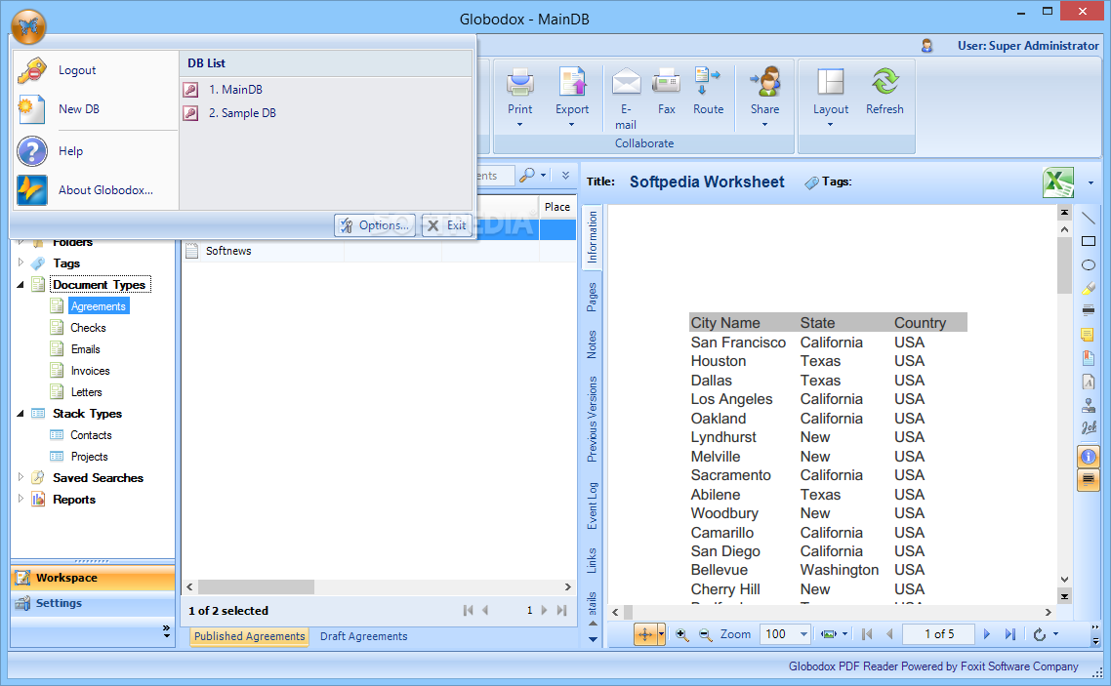Select the Signature annotation tool
1111x686 pixels.
1089,428
